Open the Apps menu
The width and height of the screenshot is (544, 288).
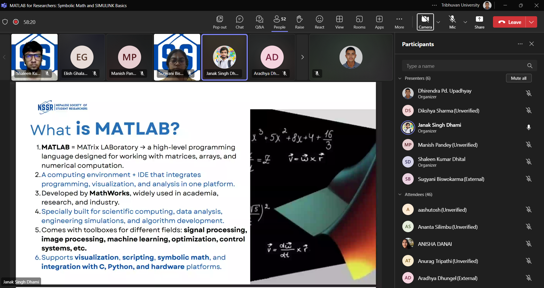(379, 22)
